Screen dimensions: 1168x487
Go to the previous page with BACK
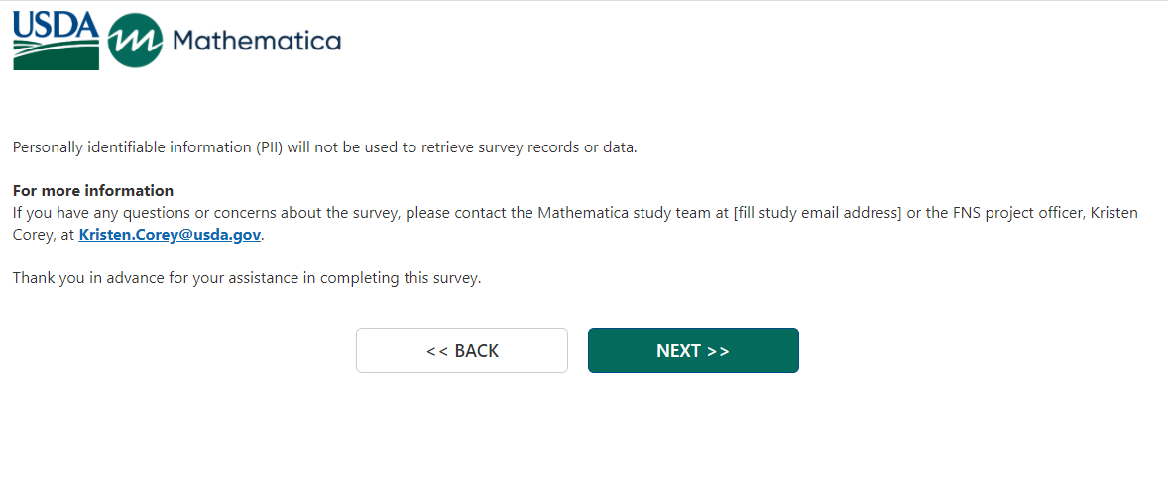click(x=462, y=350)
